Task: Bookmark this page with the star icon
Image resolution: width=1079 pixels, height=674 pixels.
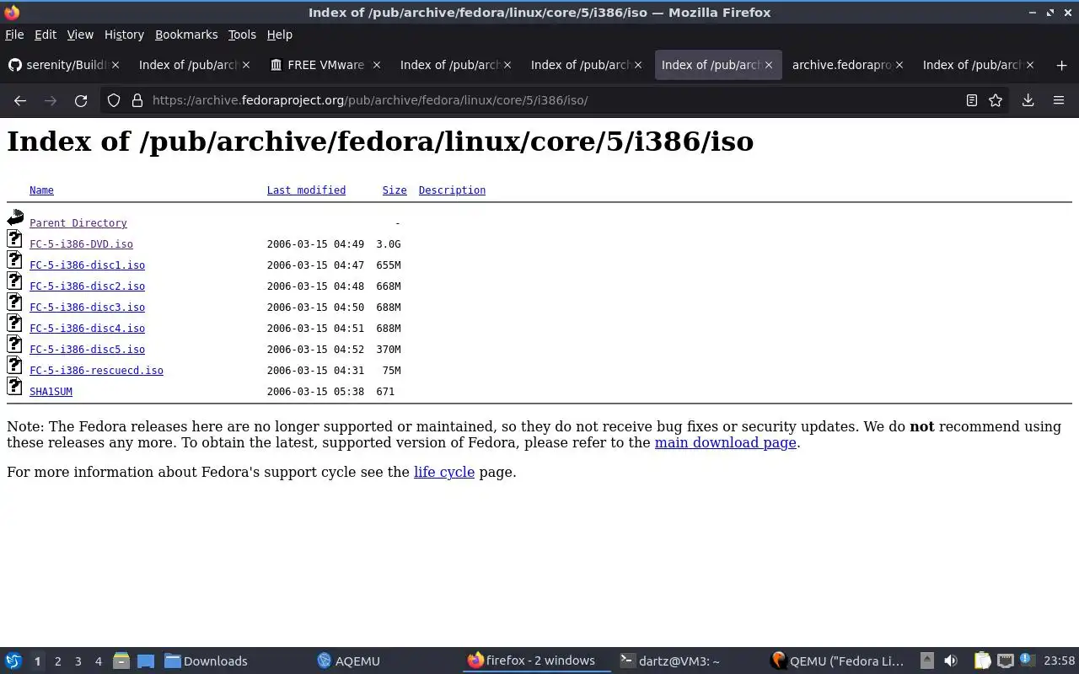Action: pos(996,100)
